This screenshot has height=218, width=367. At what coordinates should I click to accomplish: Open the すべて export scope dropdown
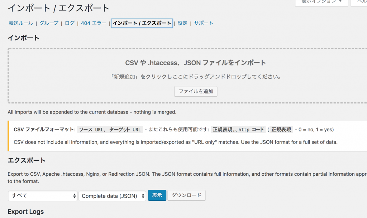tap(43, 196)
